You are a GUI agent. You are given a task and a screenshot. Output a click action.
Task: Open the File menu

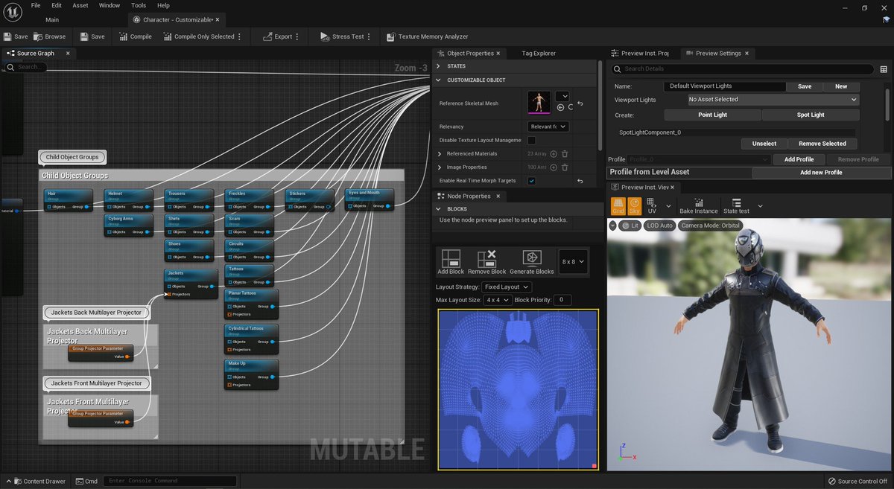point(36,5)
